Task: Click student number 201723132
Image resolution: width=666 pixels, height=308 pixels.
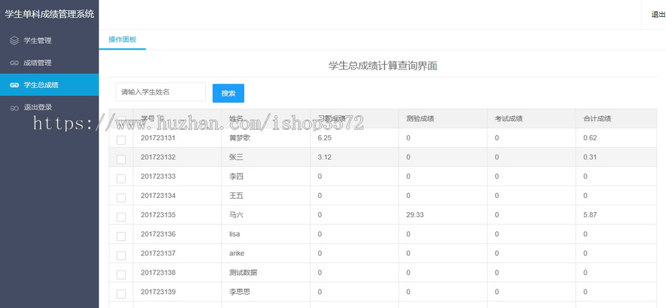Action: coord(158,157)
